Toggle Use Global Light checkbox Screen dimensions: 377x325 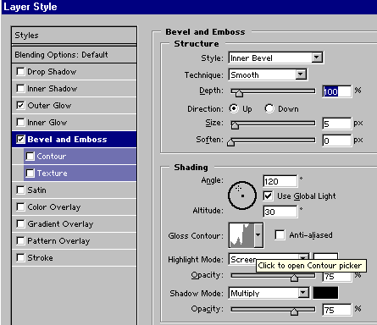click(268, 196)
